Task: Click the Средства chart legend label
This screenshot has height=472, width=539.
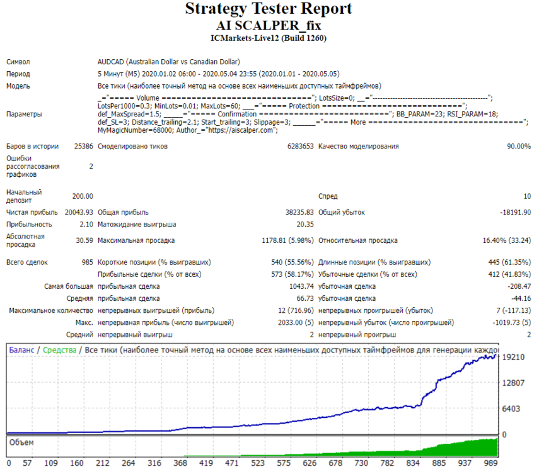Action: [x=59, y=350]
